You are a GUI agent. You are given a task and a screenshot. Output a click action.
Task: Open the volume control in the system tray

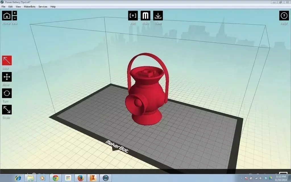click(x=260, y=178)
